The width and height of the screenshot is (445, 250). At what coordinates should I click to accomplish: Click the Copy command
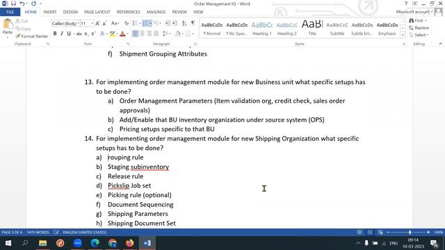pos(23,28)
